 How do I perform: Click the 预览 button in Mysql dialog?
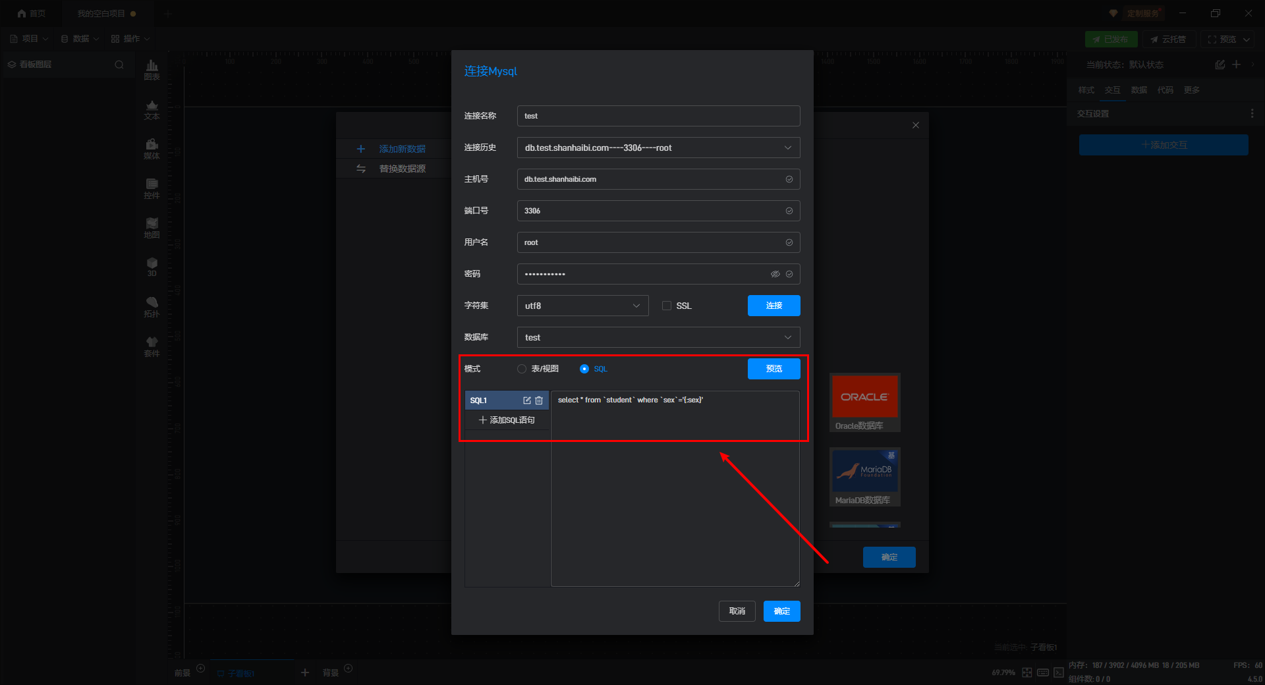point(774,369)
